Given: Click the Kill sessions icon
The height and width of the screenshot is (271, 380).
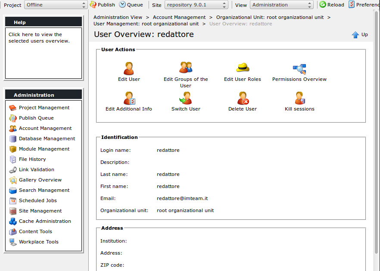Looking at the screenshot, I should point(300,98).
